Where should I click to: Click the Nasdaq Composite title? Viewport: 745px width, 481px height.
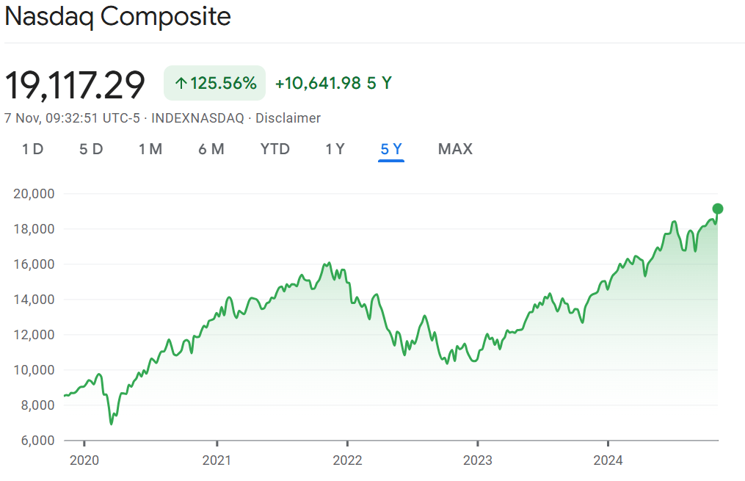click(117, 16)
